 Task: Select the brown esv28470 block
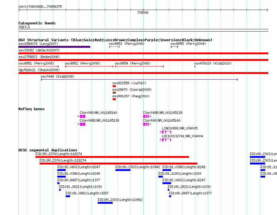[114, 93]
